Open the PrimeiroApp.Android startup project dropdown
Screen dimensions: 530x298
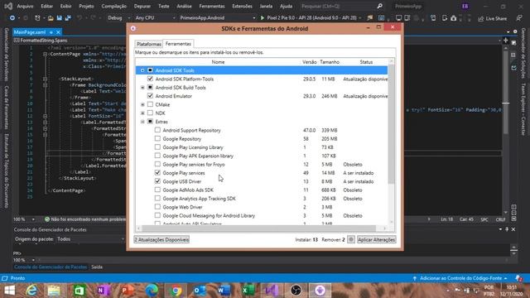tap(217, 18)
